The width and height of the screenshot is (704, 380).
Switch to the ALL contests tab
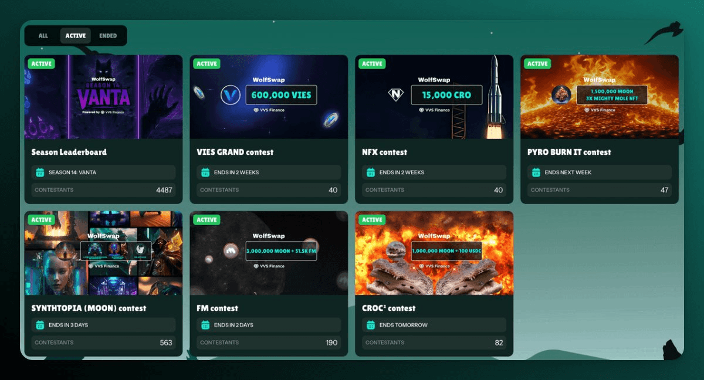pyautogui.click(x=43, y=36)
